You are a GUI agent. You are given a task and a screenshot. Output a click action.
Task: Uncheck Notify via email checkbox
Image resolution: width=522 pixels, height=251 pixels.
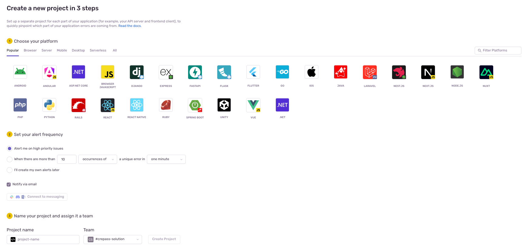tap(8, 184)
